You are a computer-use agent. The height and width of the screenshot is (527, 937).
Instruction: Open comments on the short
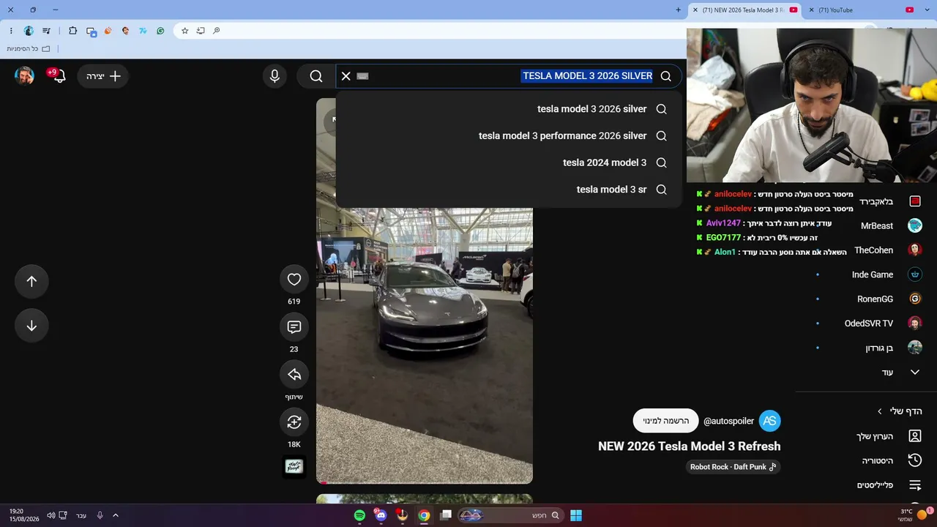pyautogui.click(x=294, y=327)
